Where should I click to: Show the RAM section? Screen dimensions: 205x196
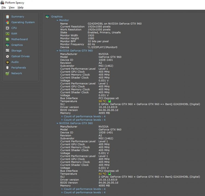14,34
